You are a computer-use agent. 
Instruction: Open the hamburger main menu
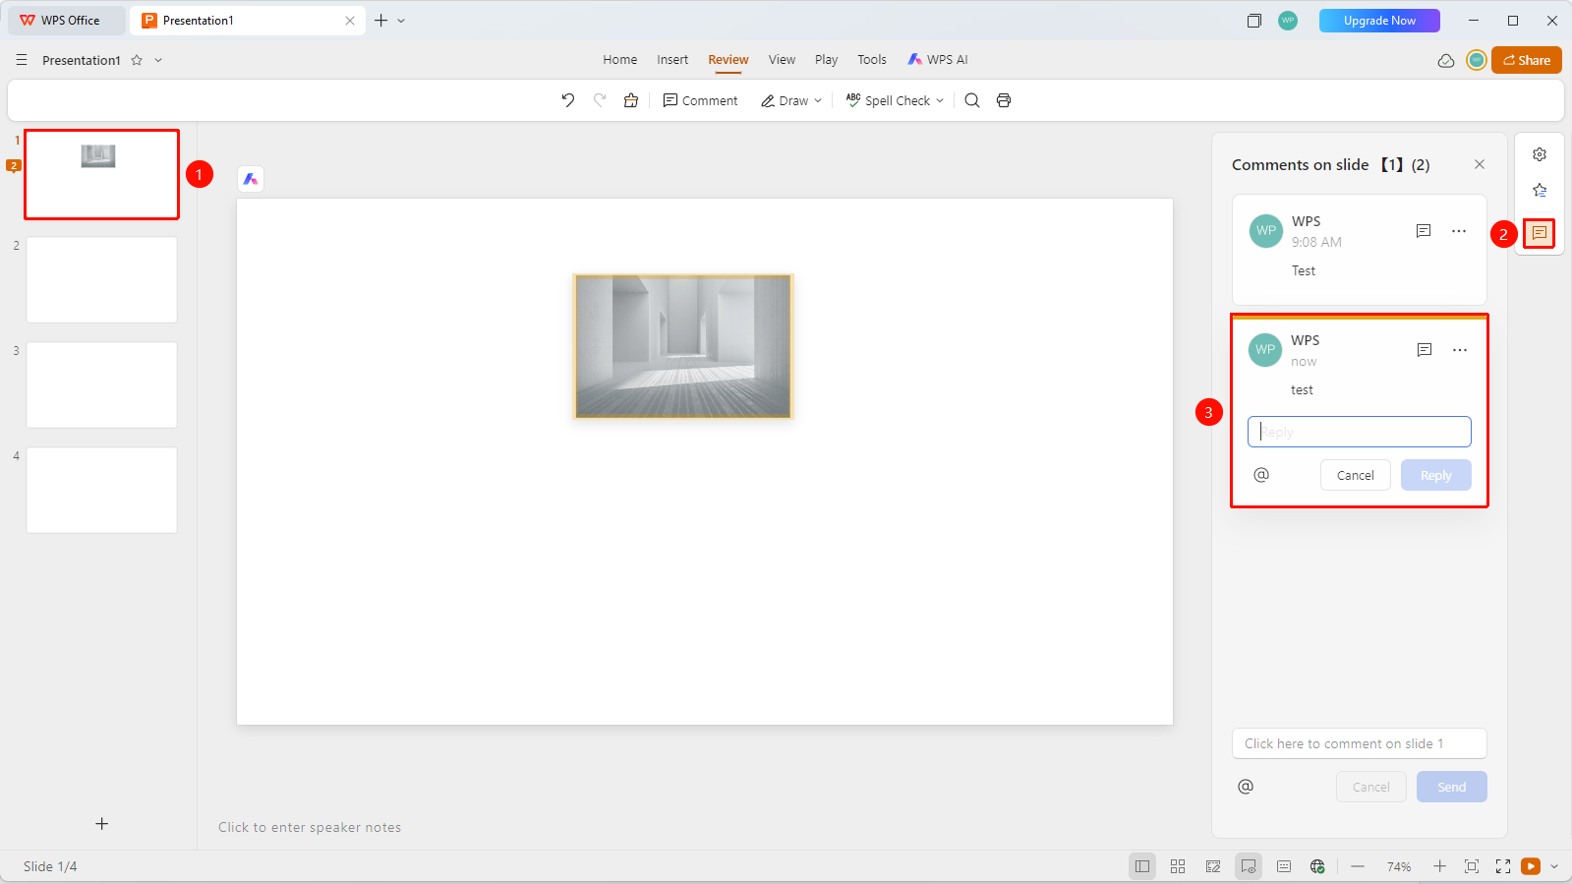pyautogui.click(x=22, y=60)
